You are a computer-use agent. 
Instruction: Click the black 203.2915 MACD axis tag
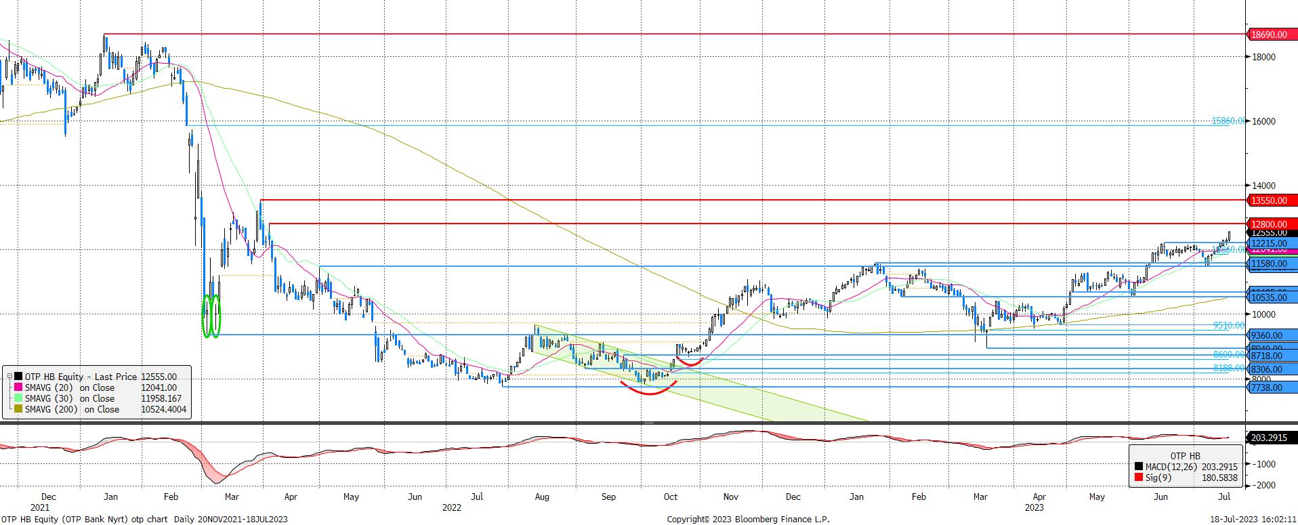1271,438
